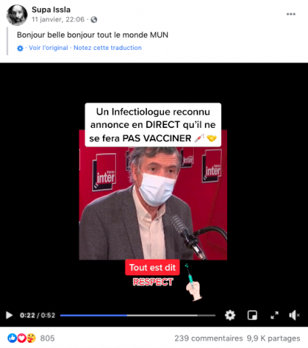The width and height of the screenshot is (308, 348).
Task: Enable picture-in-picture mode
Action: point(252,315)
